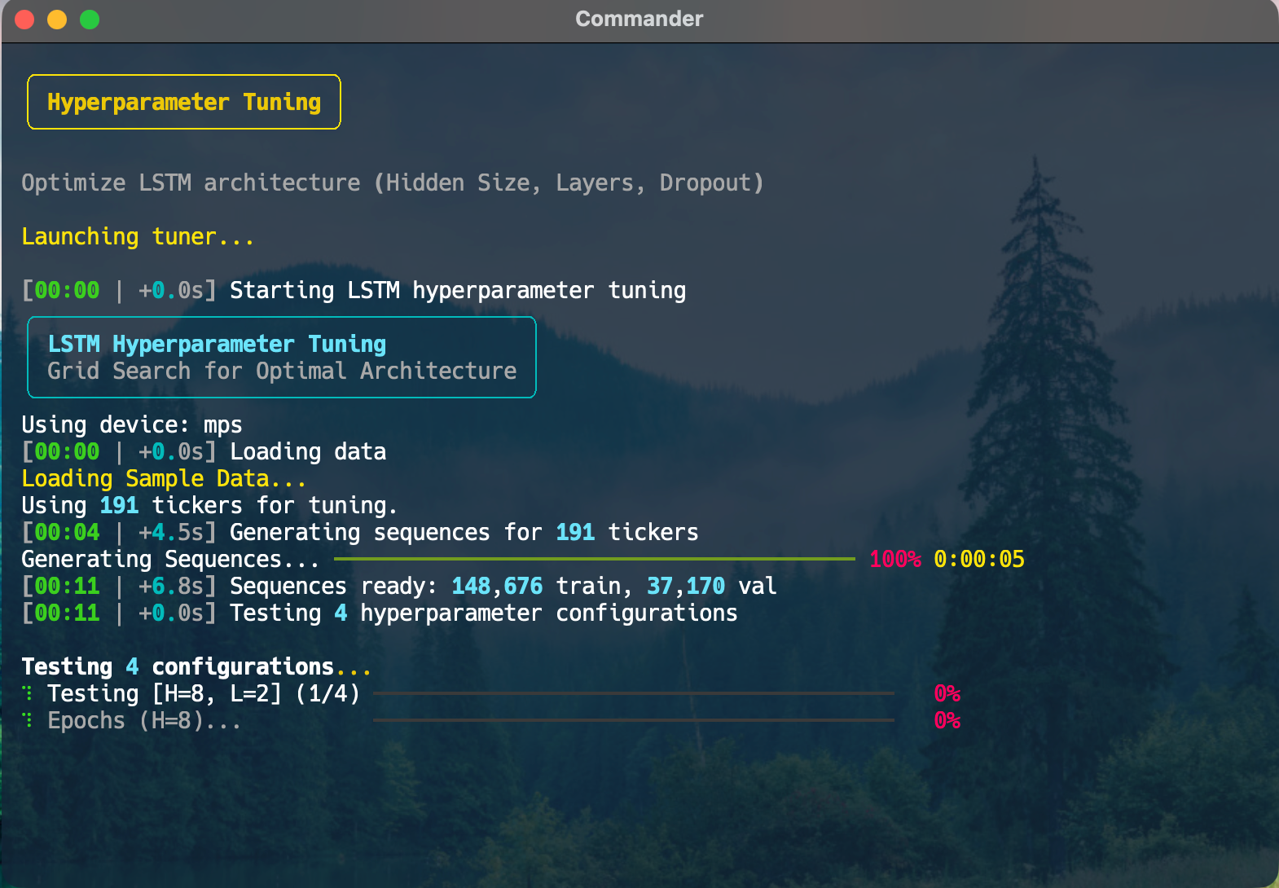1279x888 pixels.
Task: Click the Testing [H=8, L=2] progress bar
Action: tap(633, 693)
